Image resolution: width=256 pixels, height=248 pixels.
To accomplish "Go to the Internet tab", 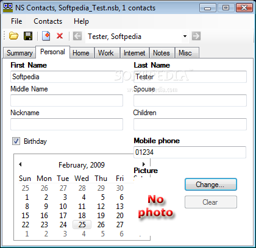I will click(x=134, y=53).
